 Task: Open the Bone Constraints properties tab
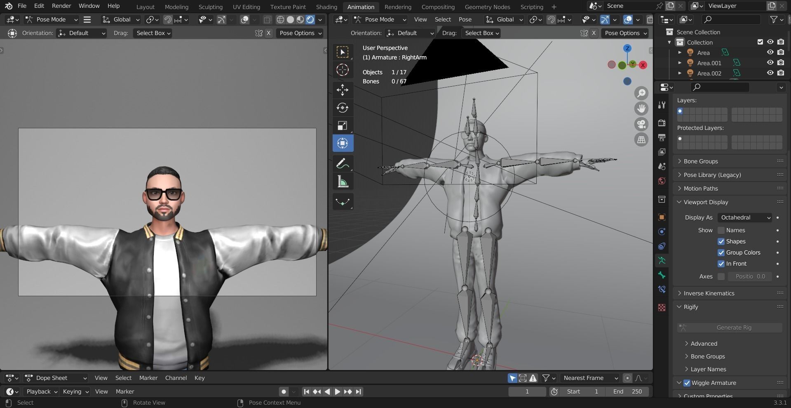point(662,290)
